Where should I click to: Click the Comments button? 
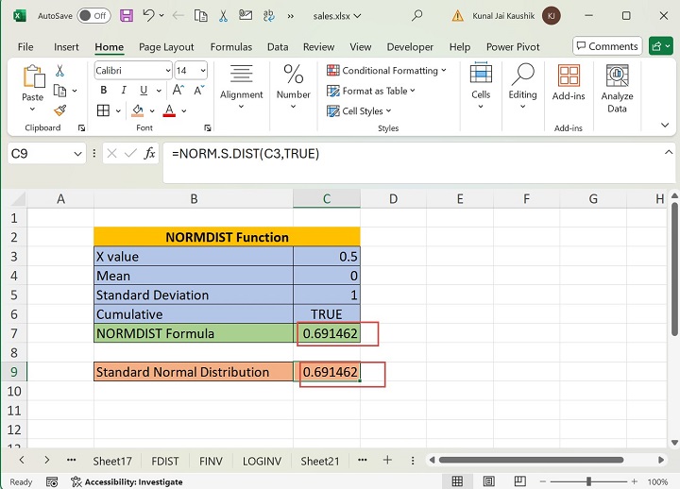point(605,46)
